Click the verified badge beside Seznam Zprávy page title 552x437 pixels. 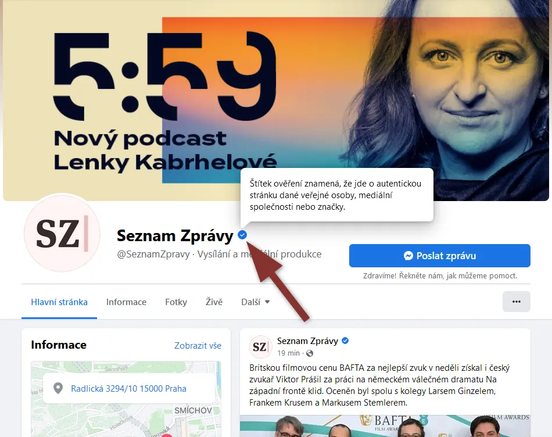click(242, 235)
